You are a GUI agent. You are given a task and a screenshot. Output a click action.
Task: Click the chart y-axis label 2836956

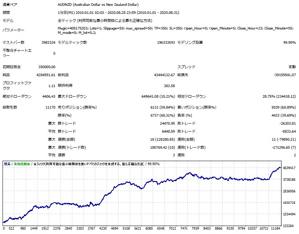(289, 191)
